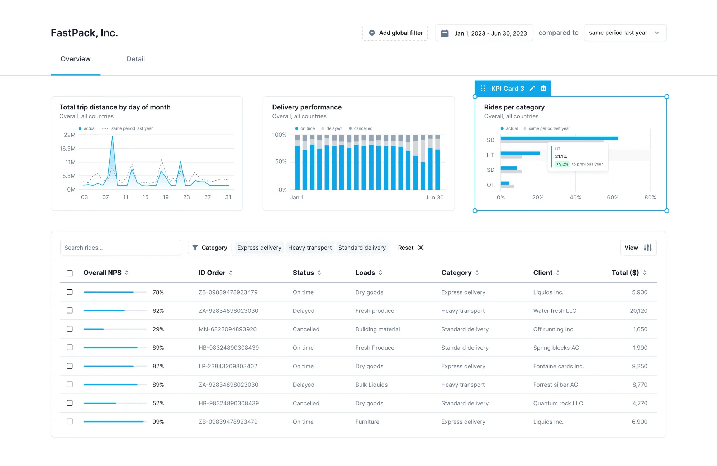Select the checkbox in the table header
Screen dimensions: 717x466
tap(70, 273)
